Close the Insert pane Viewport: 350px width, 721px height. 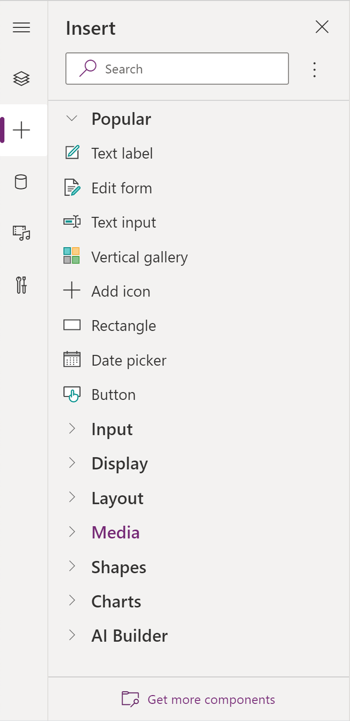pyautogui.click(x=322, y=27)
